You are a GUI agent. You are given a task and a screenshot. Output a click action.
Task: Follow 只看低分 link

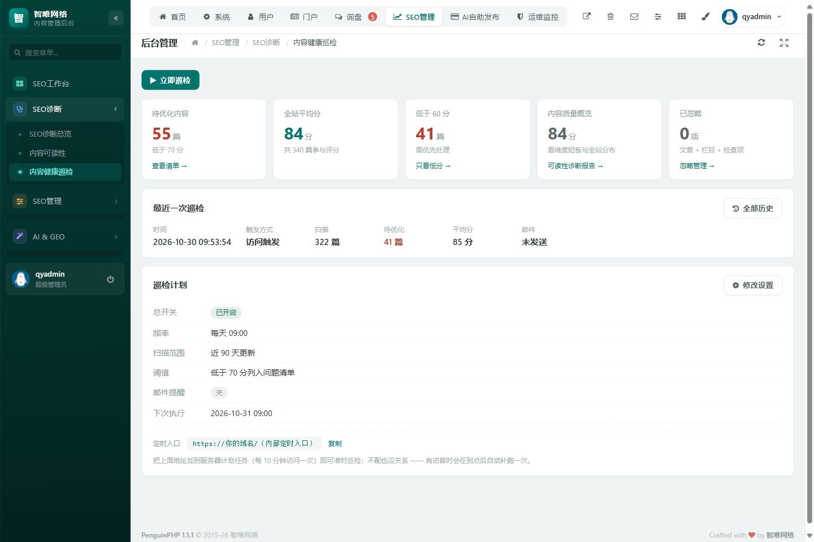click(433, 166)
